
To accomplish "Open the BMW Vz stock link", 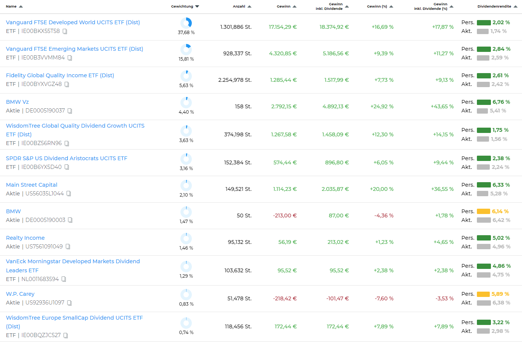I will [17, 102].
